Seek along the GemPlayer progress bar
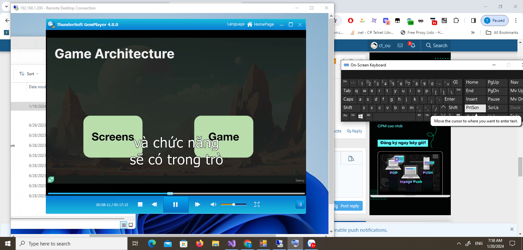Viewport: 523px width, 250px height. click(176, 193)
